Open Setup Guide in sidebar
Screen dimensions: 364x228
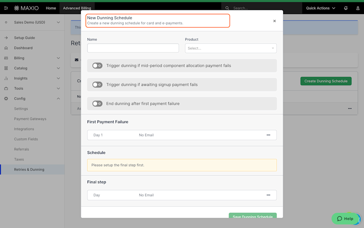[24, 38]
